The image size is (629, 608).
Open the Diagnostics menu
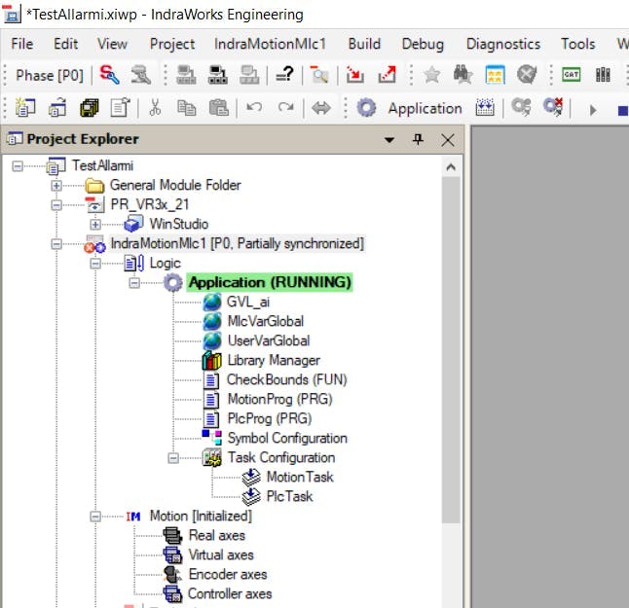[x=502, y=44]
